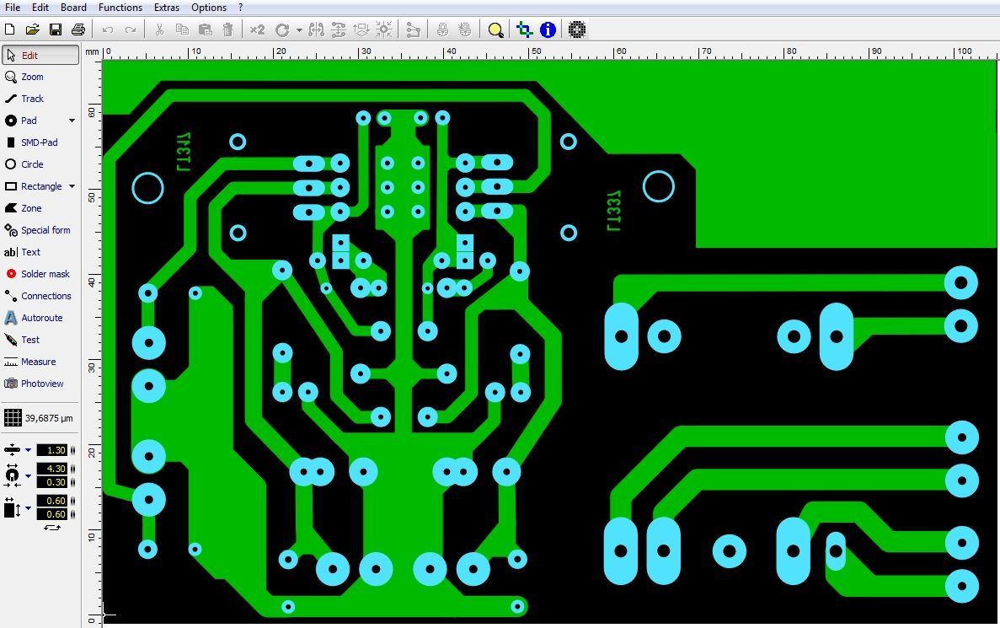Open the Options menu
The height and width of the screenshot is (628, 1000).
209,8
